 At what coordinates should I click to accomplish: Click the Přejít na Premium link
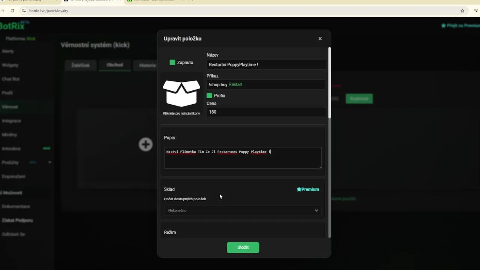click(460, 25)
